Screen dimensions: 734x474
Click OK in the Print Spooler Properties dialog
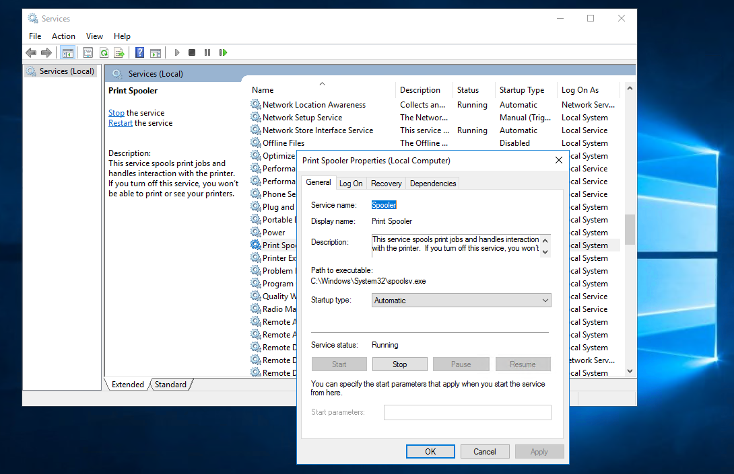430,452
